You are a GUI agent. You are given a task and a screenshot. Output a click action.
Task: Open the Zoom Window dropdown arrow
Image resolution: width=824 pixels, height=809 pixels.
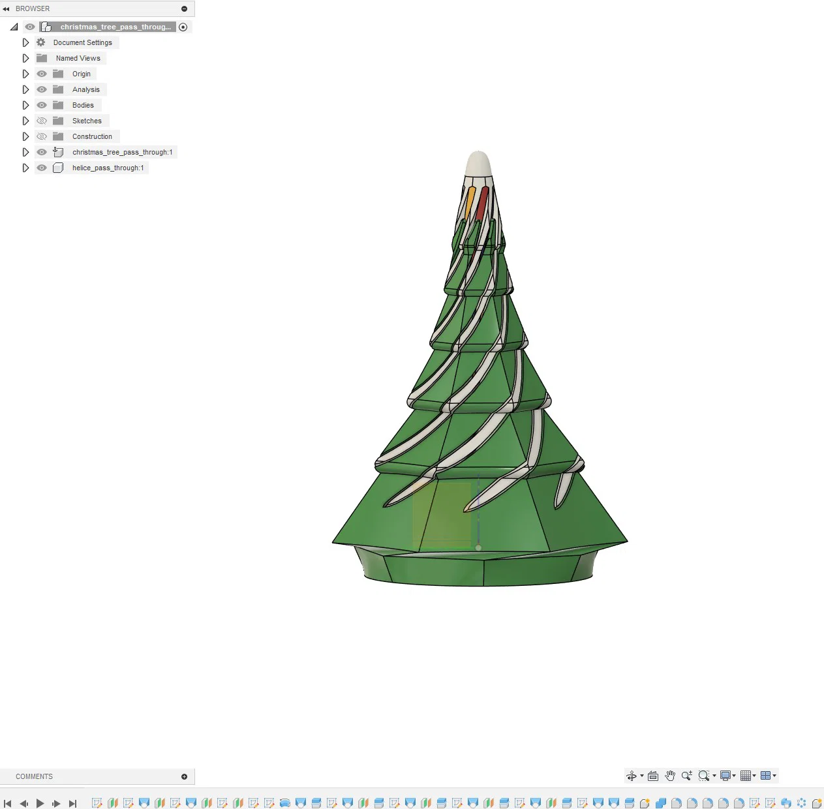[x=714, y=776]
